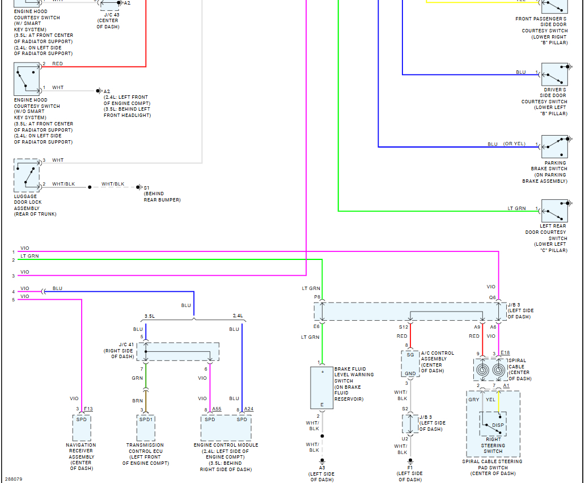The width and height of the screenshot is (585, 483).
Task: Click the engine hood courtesy switch symbol without smart key
Action: pos(27,79)
